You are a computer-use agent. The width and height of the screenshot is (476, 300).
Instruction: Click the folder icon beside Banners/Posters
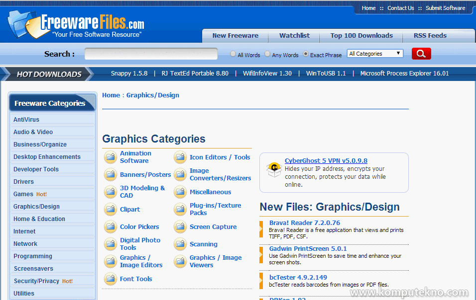point(111,175)
